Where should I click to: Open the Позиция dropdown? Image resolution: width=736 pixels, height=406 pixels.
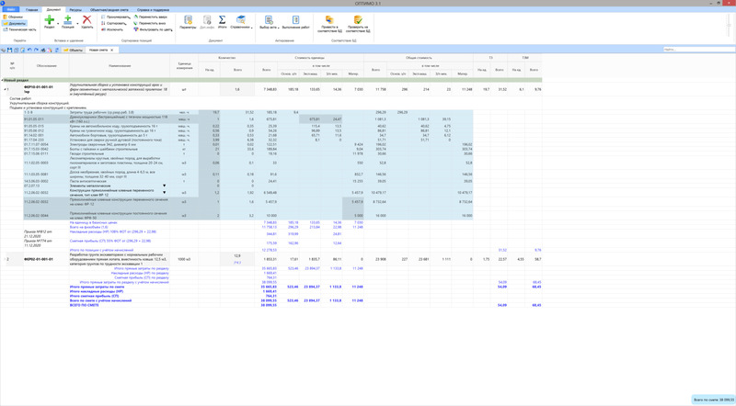click(68, 27)
